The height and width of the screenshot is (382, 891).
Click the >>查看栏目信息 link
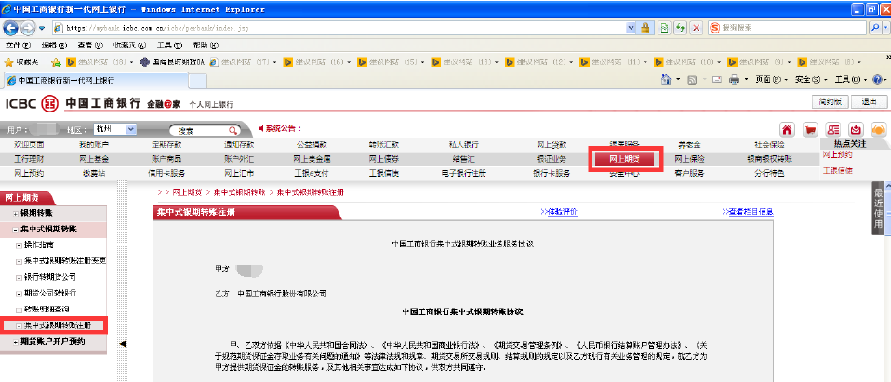coord(747,212)
